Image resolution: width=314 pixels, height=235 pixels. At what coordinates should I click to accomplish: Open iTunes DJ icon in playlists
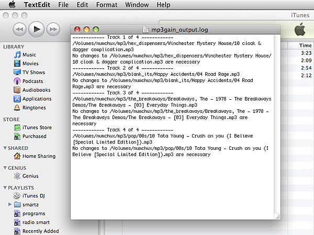point(17,196)
